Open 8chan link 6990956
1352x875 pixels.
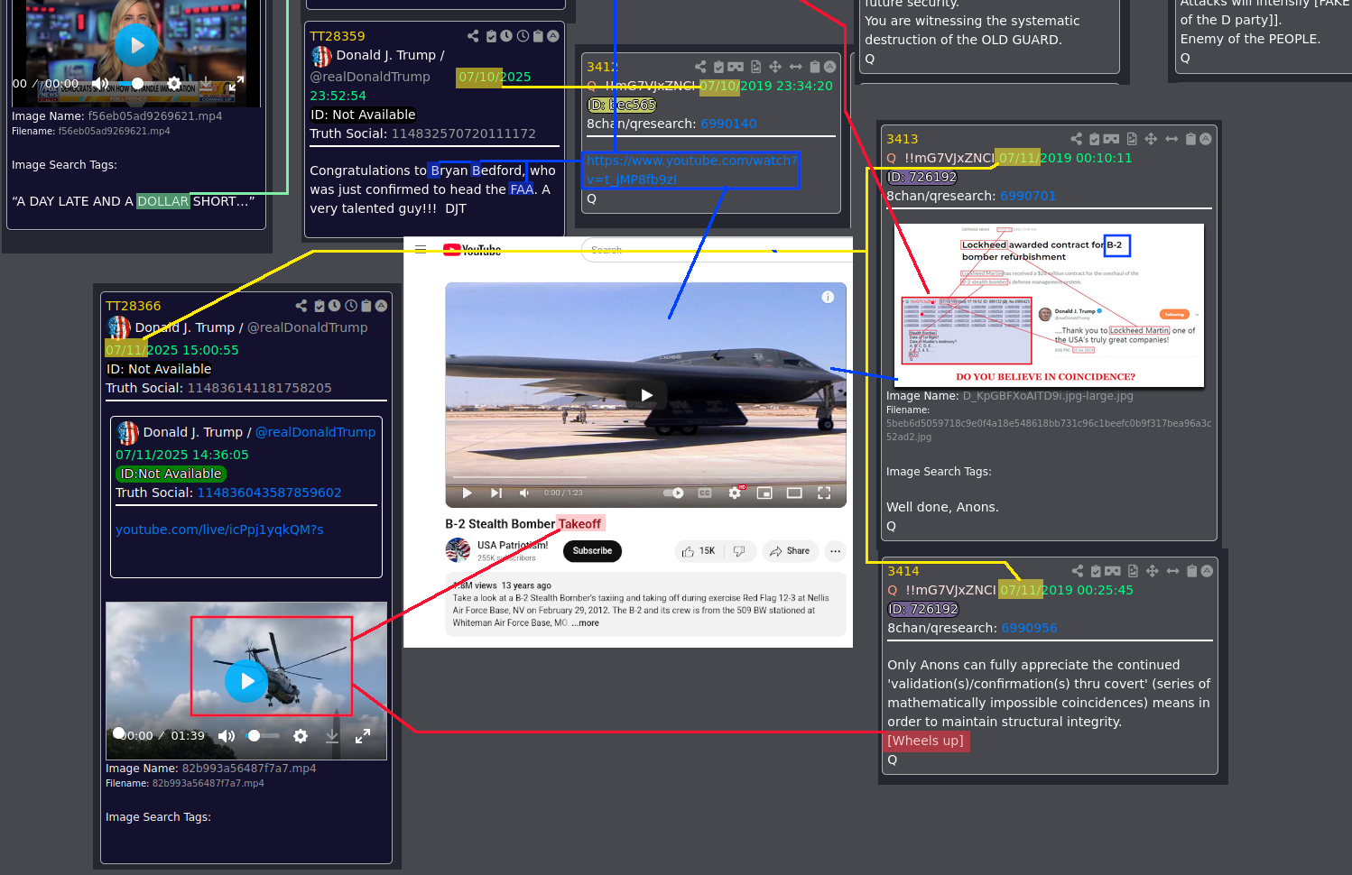coord(1029,628)
